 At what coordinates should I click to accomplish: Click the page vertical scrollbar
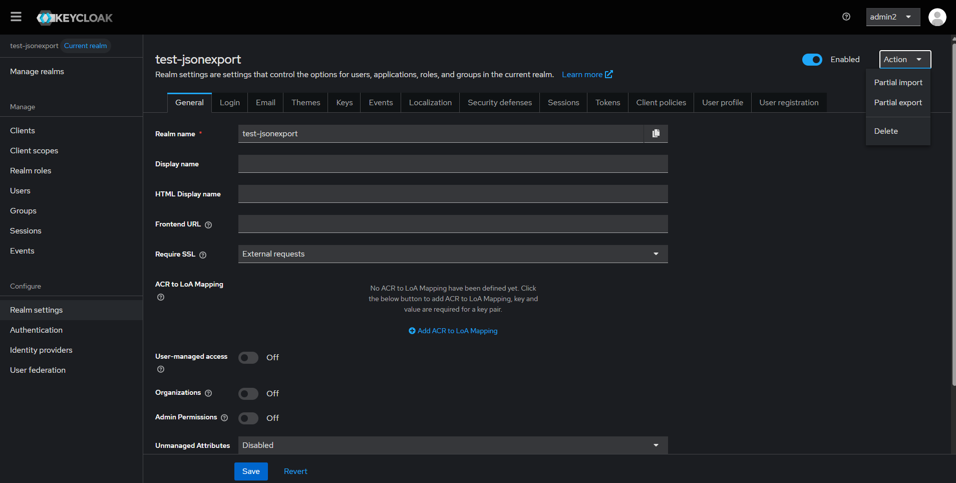953,215
